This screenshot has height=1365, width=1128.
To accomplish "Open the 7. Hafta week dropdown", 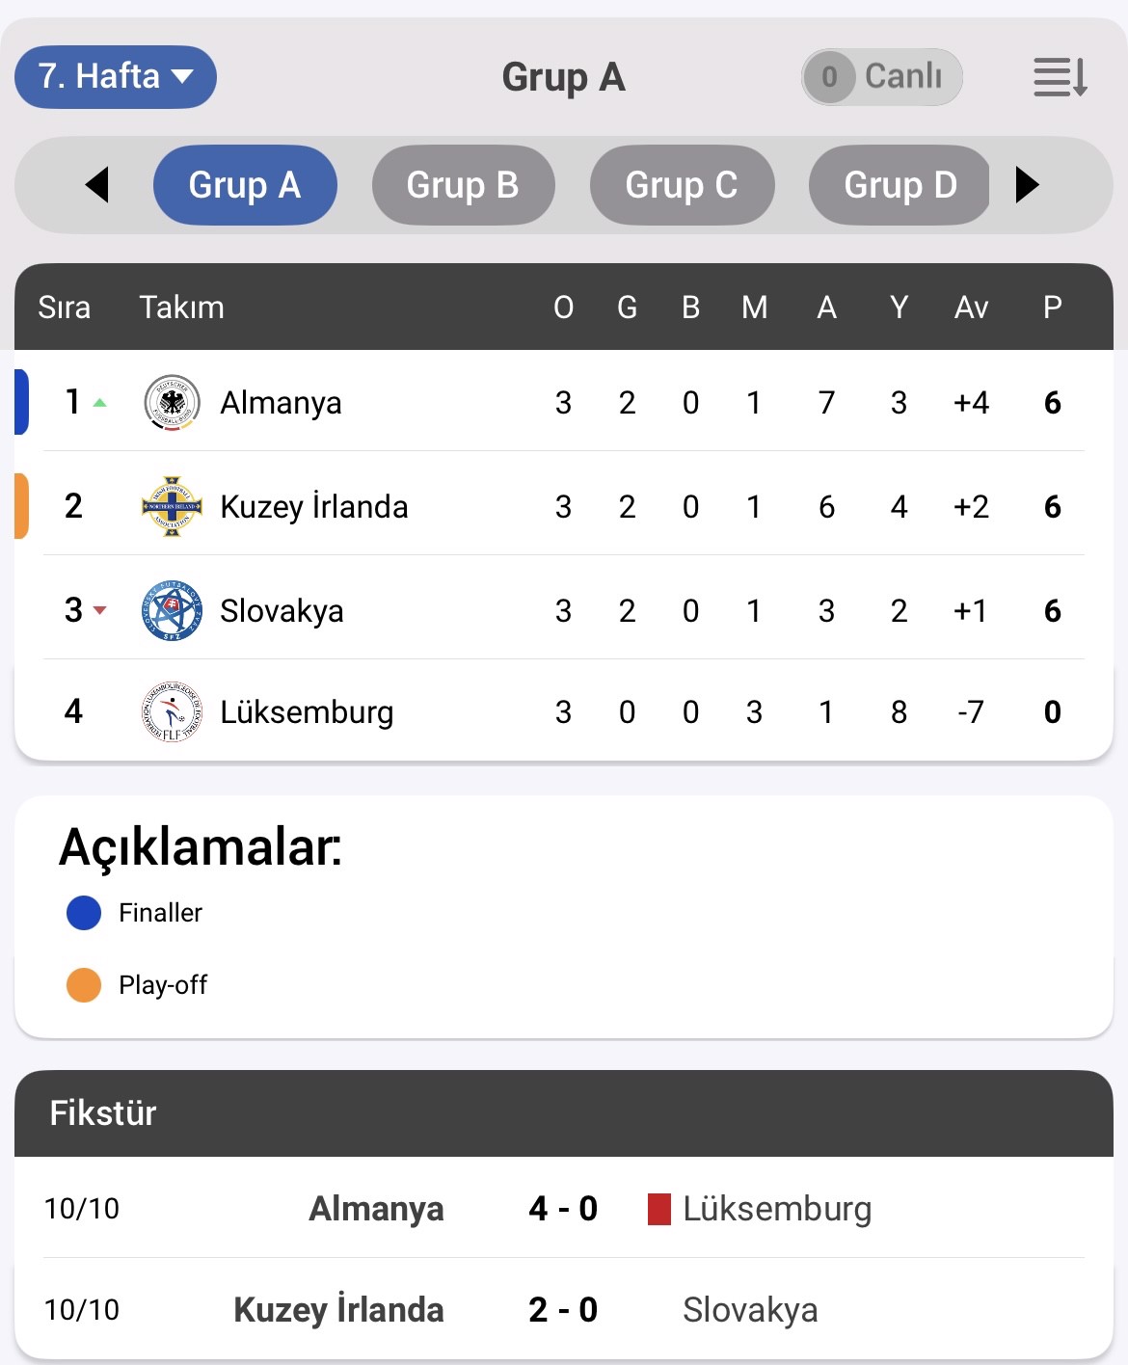I will pyautogui.click(x=116, y=77).
